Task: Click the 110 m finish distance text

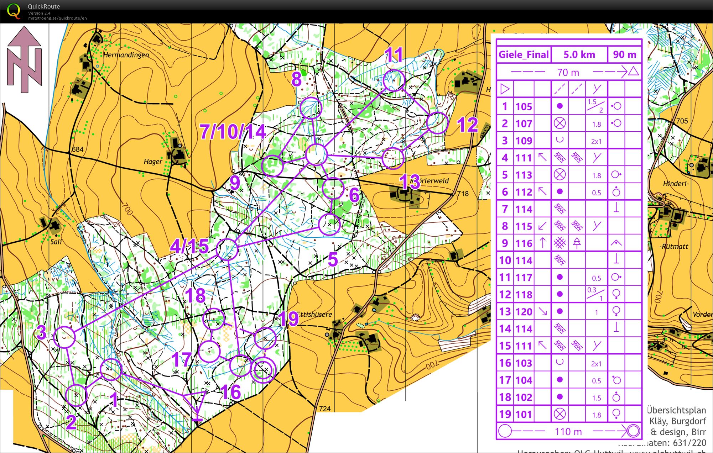Action: click(x=568, y=432)
